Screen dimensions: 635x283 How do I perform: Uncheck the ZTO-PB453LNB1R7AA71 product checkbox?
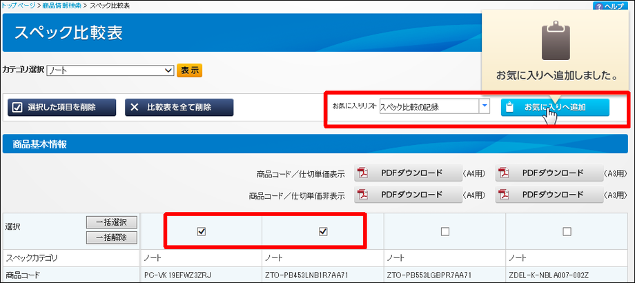click(x=322, y=232)
